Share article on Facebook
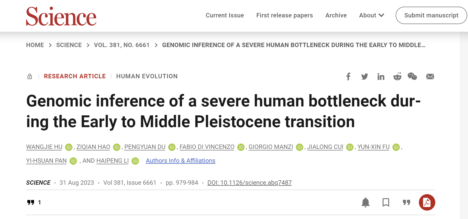 pyautogui.click(x=348, y=76)
